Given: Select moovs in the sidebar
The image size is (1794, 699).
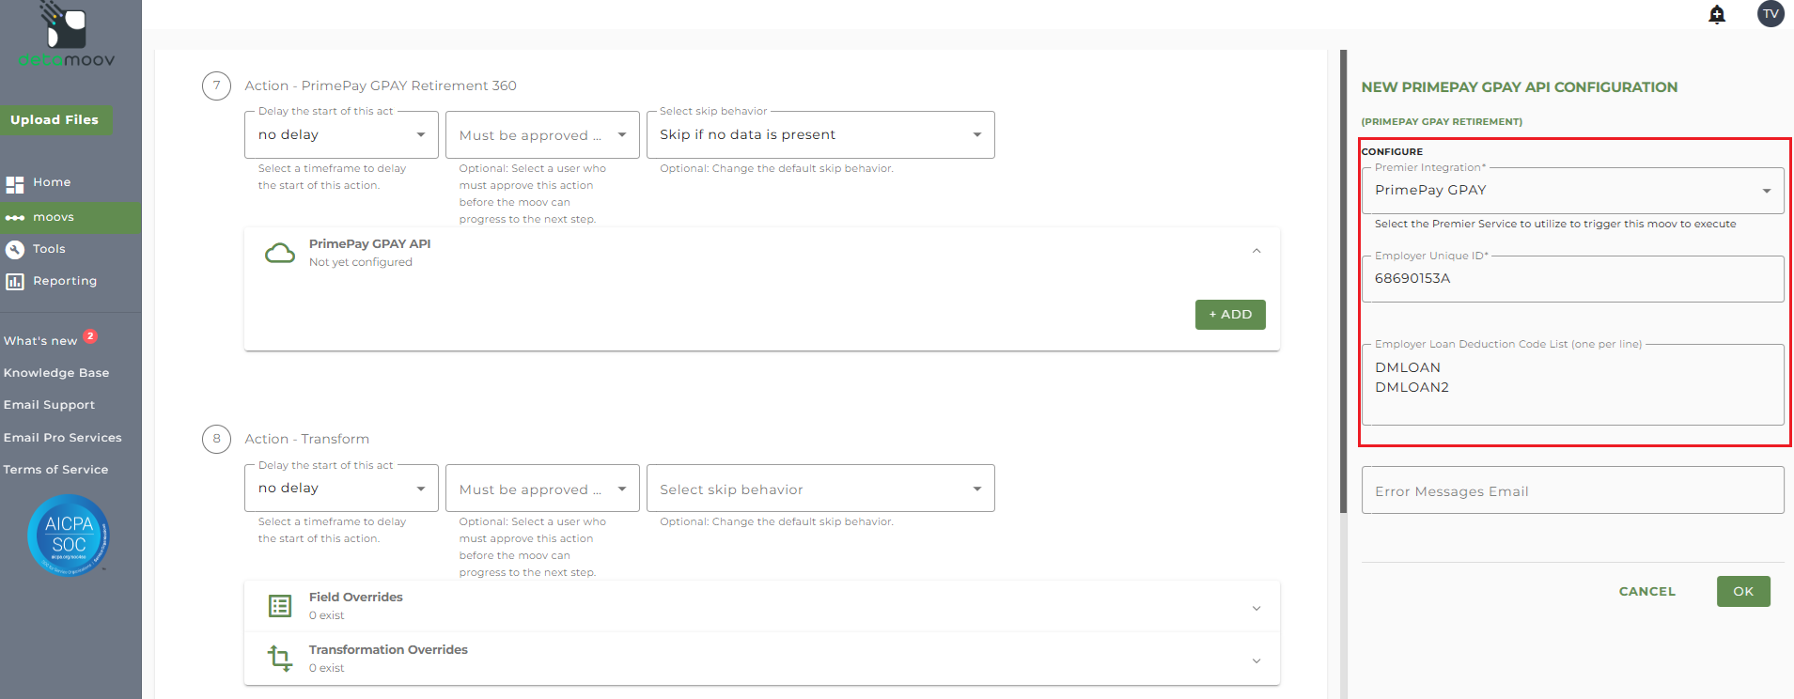Looking at the screenshot, I should tap(54, 217).
